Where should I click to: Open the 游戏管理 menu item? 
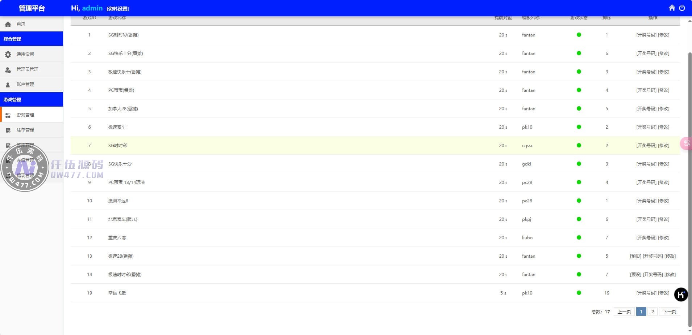(25, 115)
